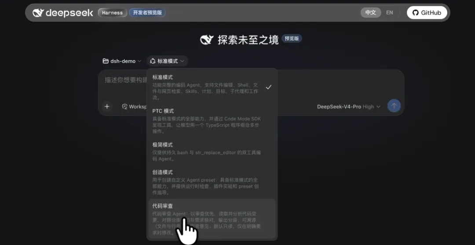Screen dimensions: 475x245
Task: Choose 标准模式 in the mode list
Action: click(212, 87)
